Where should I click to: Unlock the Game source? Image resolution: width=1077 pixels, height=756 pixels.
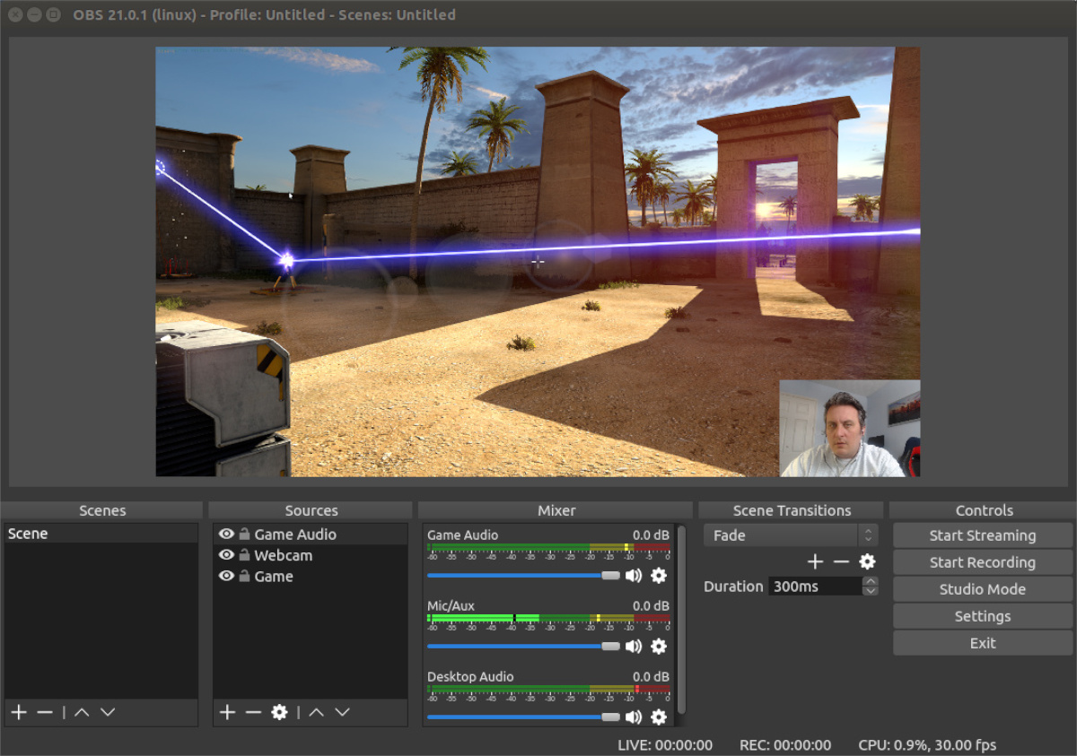[x=244, y=576]
